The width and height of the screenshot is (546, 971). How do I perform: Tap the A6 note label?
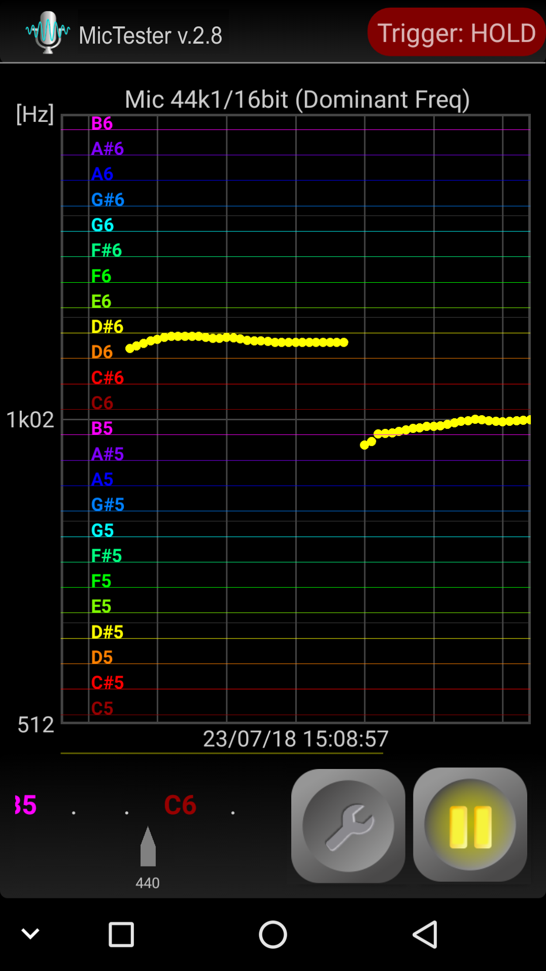[x=102, y=174]
